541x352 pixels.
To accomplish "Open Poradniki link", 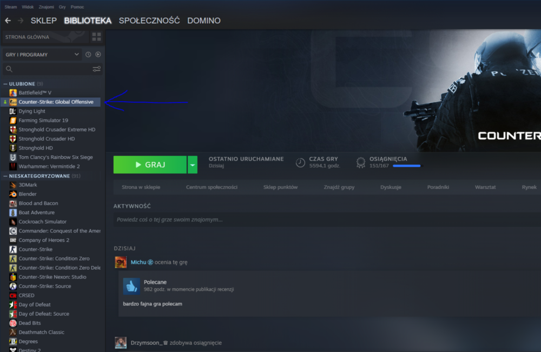I will pos(438,187).
